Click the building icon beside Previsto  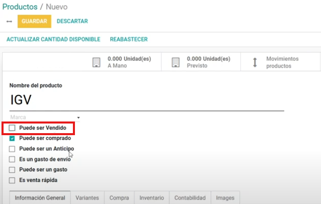pyautogui.click(x=176, y=62)
